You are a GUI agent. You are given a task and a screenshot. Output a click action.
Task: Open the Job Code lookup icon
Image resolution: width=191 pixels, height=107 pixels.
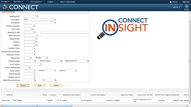[33, 29]
